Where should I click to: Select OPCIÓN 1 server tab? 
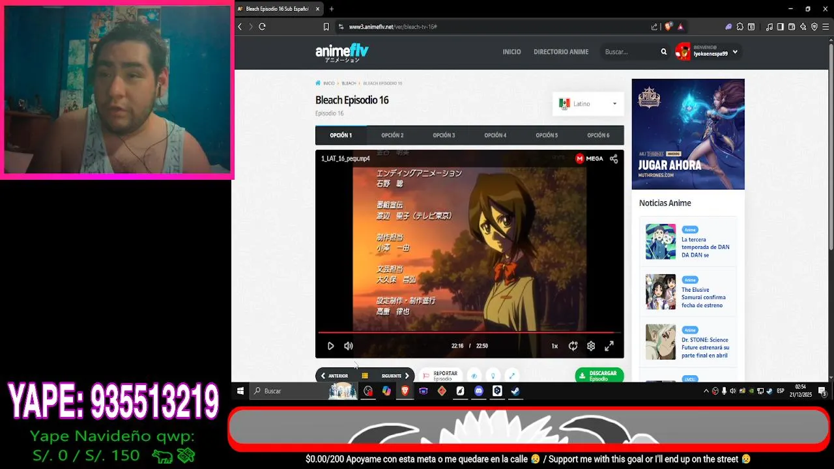341,135
